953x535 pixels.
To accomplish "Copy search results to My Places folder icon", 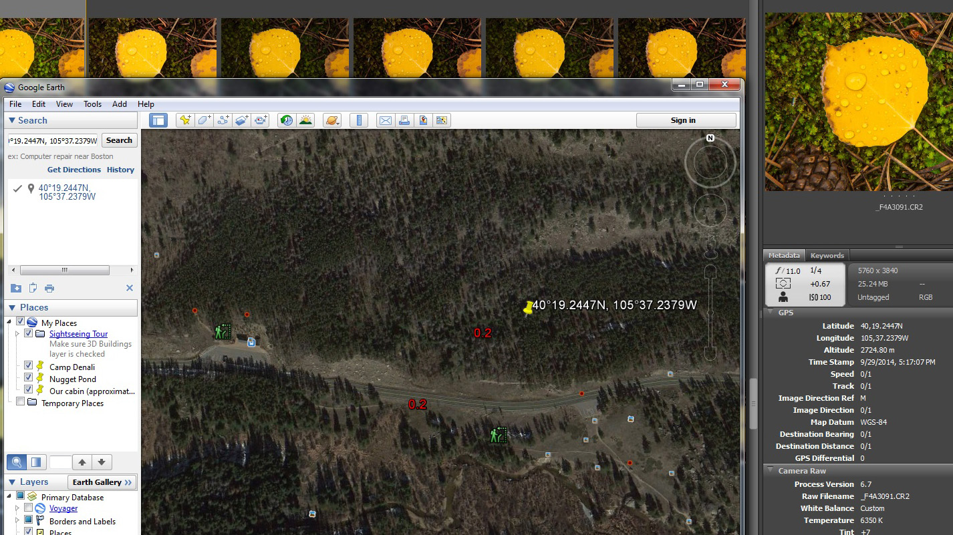I will pyautogui.click(x=16, y=288).
